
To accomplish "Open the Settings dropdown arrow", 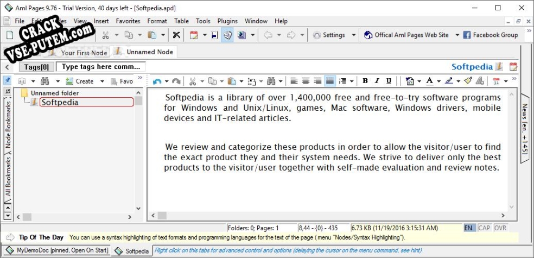I will tap(353, 35).
